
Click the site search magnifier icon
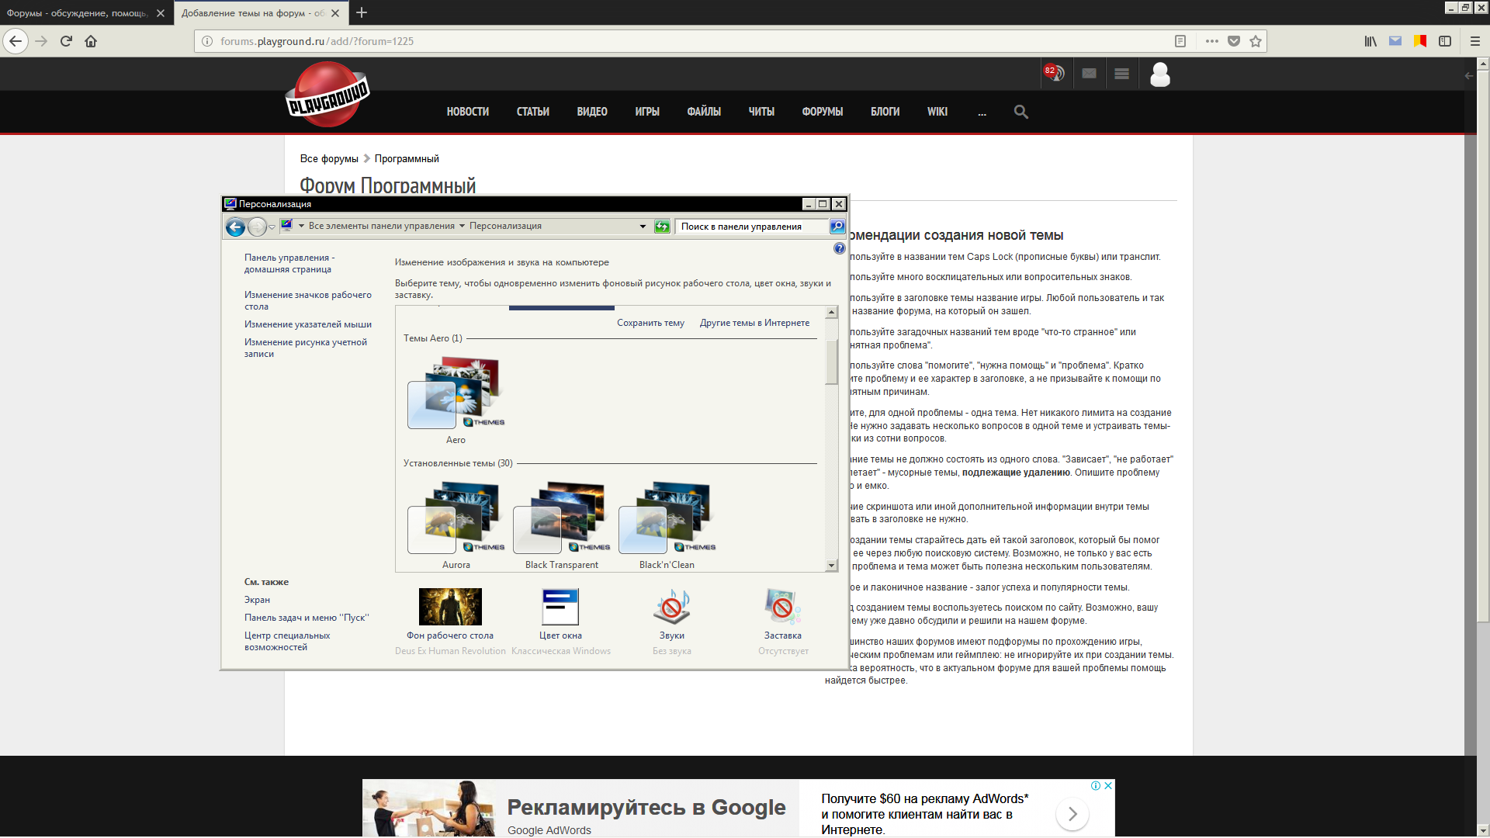click(x=1020, y=112)
